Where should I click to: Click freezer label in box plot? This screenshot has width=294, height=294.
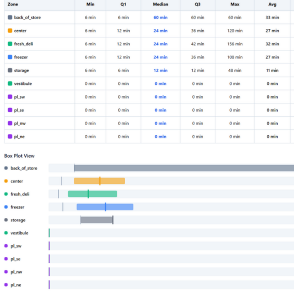(x=17, y=207)
